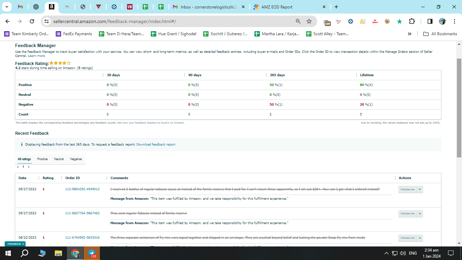
Task: Open Telegram from the taskbar
Action: click(92, 253)
